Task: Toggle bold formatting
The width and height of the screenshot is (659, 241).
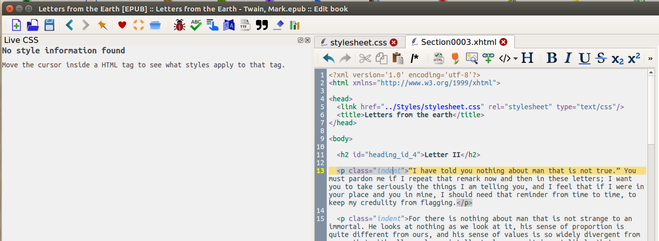Action: (x=552, y=58)
